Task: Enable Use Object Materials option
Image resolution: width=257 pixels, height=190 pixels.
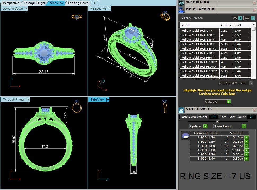Action: pyautogui.click(x=251, y=83)
